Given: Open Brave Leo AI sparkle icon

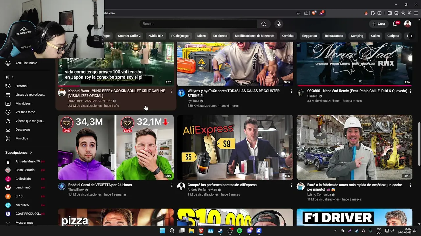Looking at the screenshot, I should pos(403,13).
